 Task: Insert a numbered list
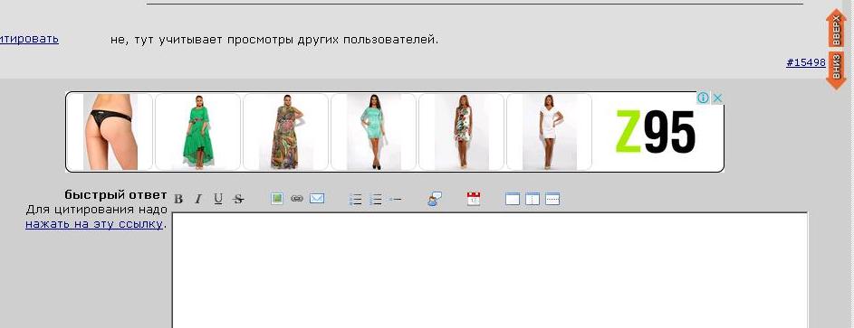tap(375, 200)
